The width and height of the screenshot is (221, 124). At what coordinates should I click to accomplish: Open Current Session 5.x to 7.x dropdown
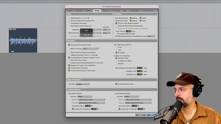[138, 100]
